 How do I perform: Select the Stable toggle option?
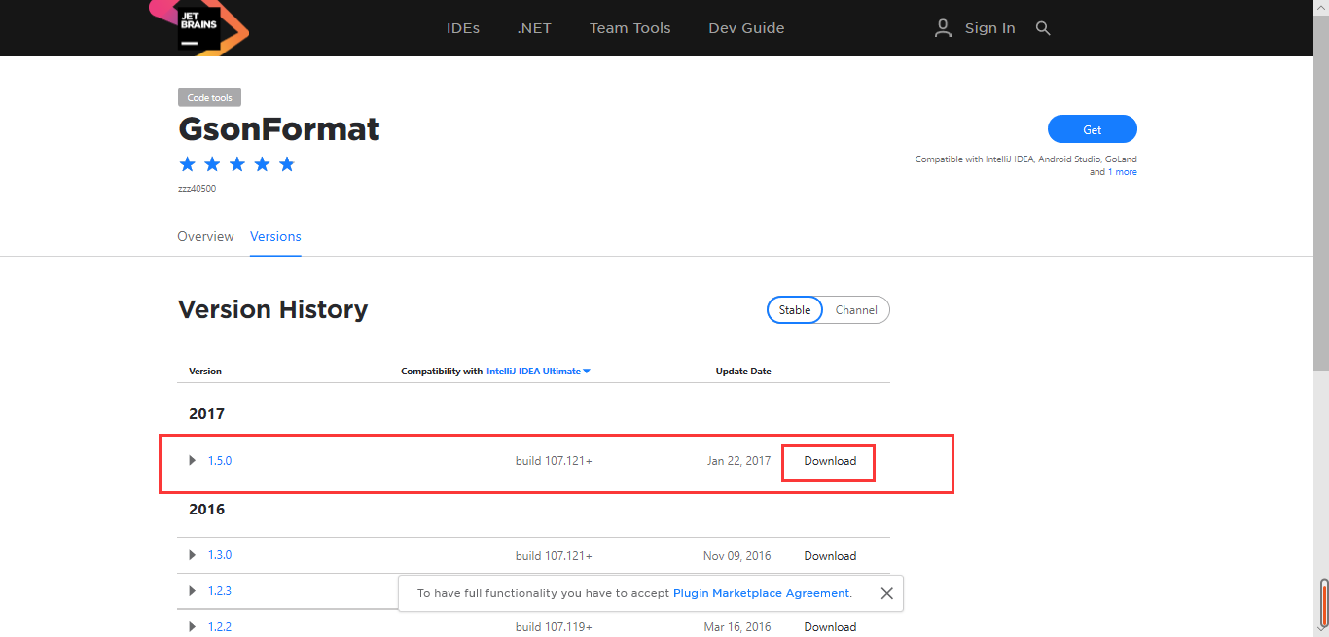click(795, 310)
